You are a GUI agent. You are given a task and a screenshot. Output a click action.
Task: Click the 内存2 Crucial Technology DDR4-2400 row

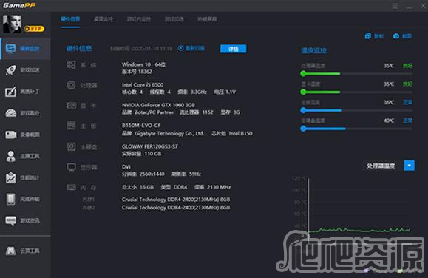[x=176, y=207]
